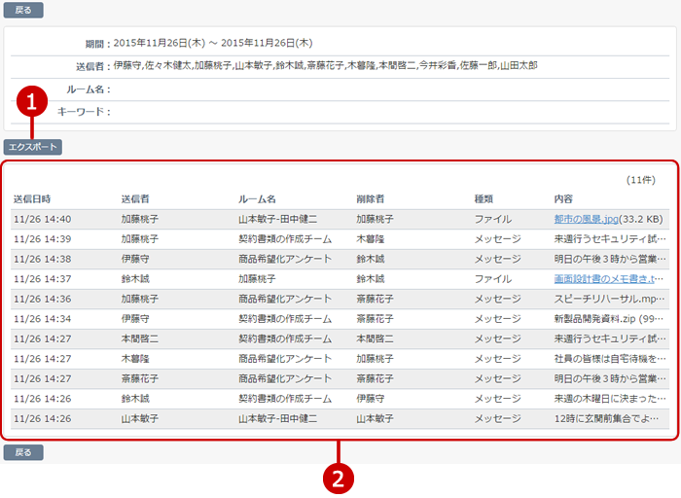
Task: Click the 種類 column header
Action: (x=484, y=199)
